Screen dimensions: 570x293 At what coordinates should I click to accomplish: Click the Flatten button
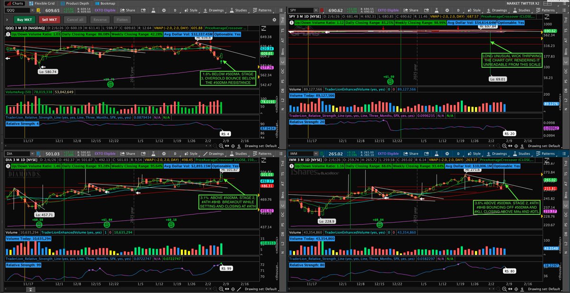[x=122, y=20]
